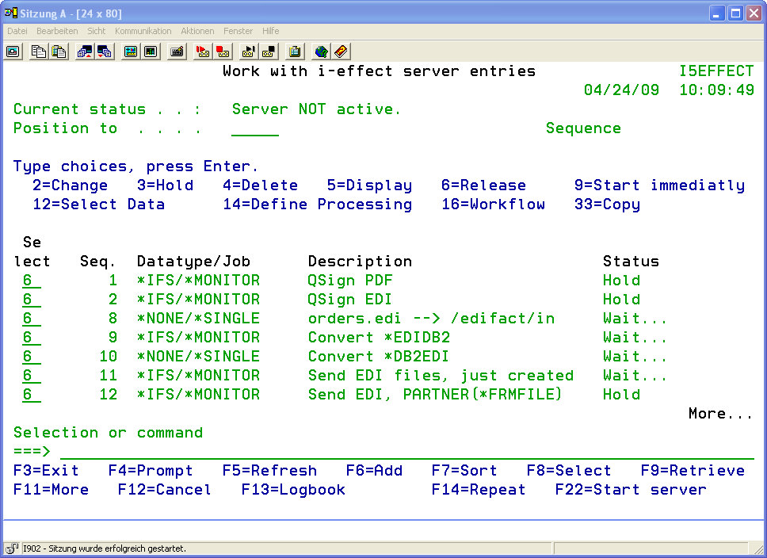Start macro recording with red record icon
This screenshot has width=767, height=558.
point(203,52)
